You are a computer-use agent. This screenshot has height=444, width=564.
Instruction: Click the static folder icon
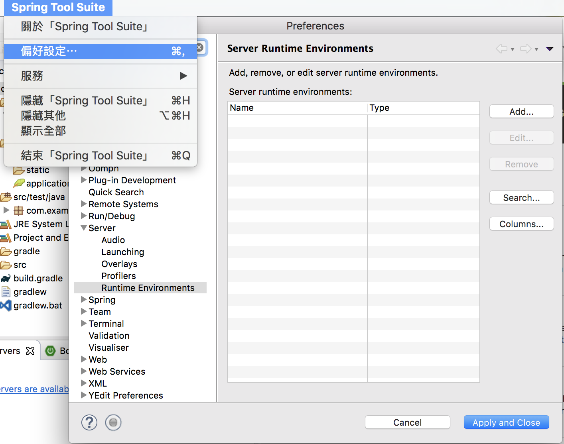(x=18, y=170)
